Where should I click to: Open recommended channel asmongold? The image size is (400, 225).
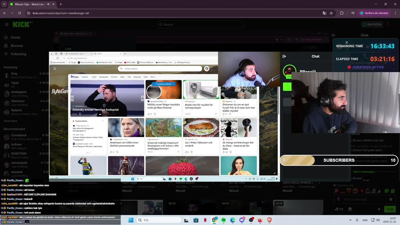tap(26, 164)
